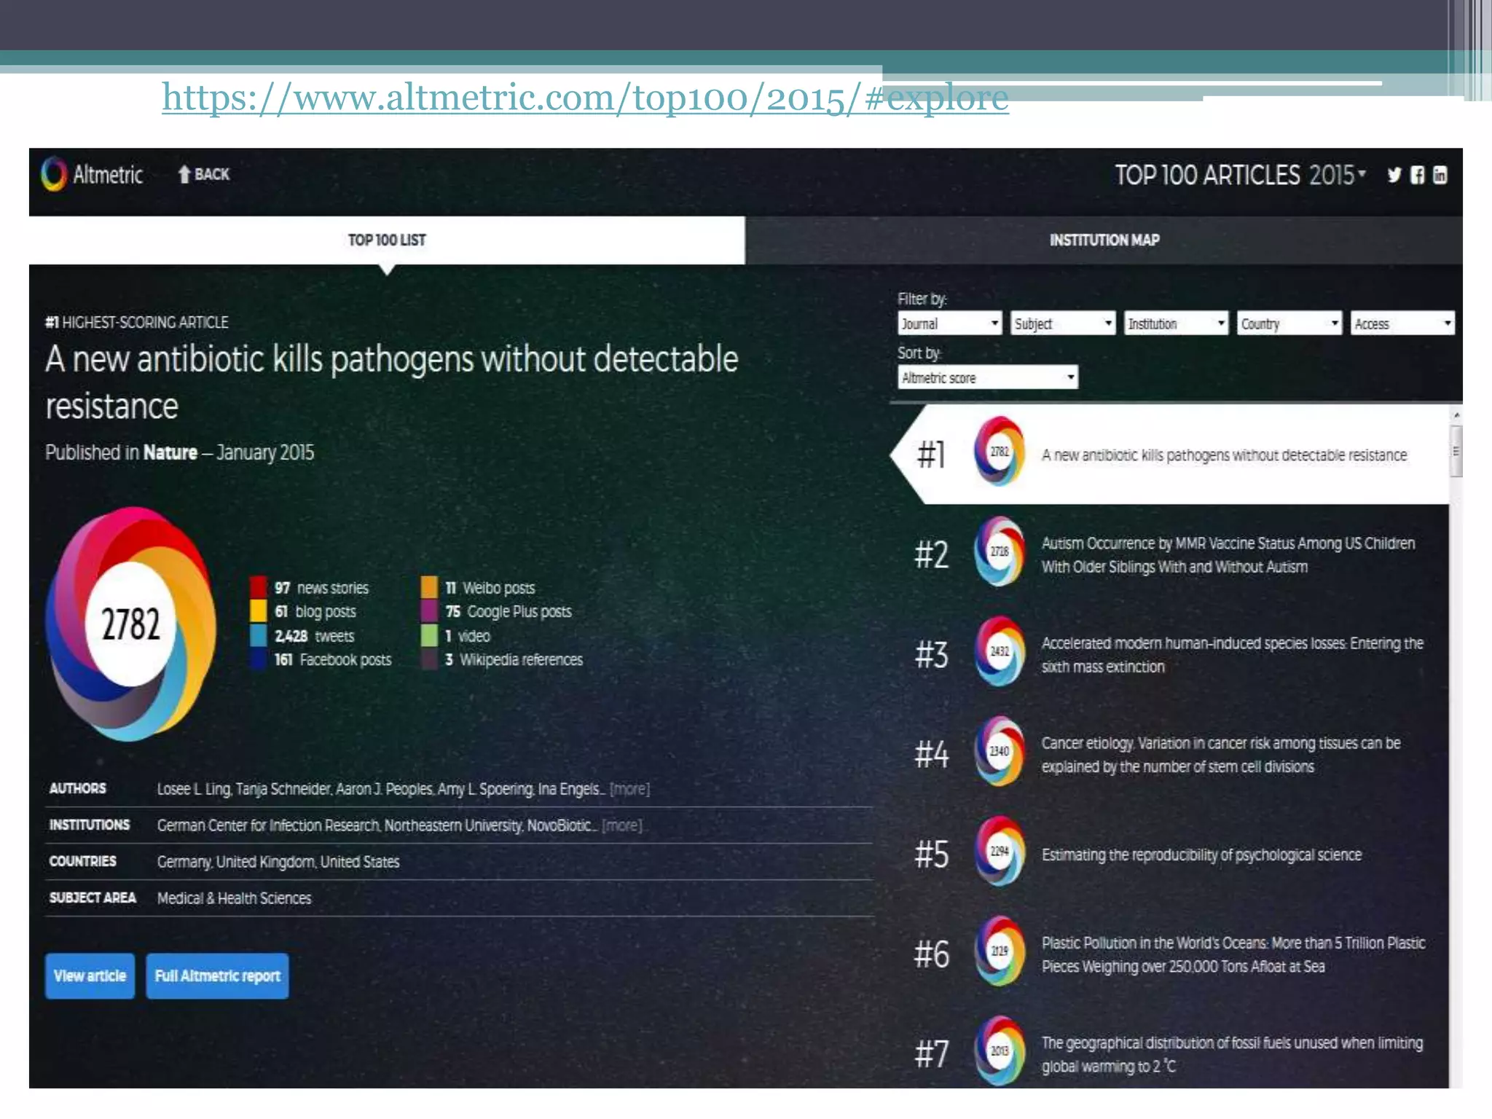Click the '97 news stories' text
Image resolution: width=1492 pixels, height=1119 pixels.
pyautogui.click(x=321, y=588)
